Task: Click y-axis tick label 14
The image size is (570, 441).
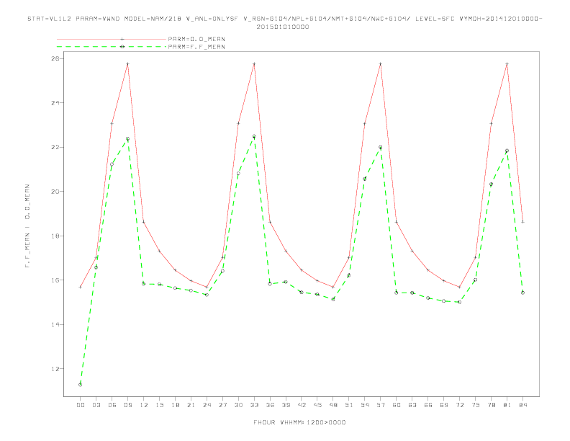Action: [x=55, y=324]
